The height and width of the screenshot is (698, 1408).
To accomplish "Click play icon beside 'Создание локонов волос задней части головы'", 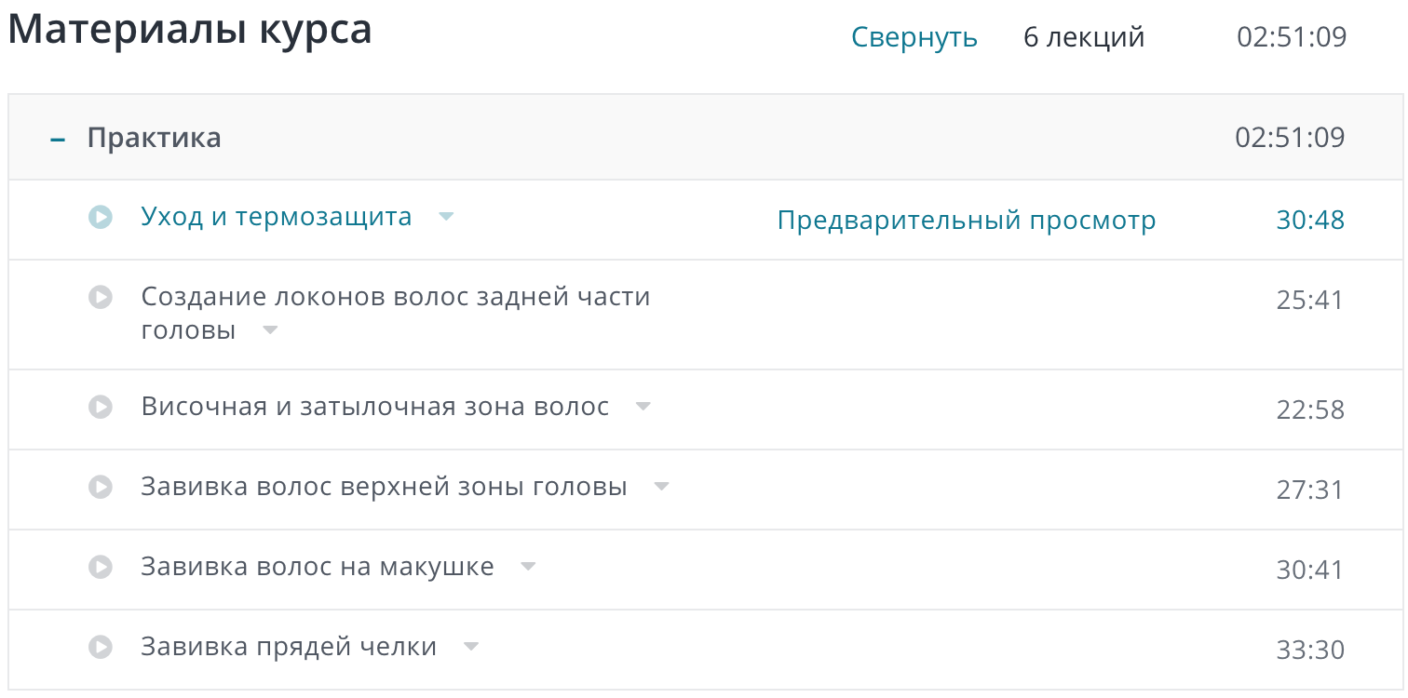I will [x=100, y=297].
